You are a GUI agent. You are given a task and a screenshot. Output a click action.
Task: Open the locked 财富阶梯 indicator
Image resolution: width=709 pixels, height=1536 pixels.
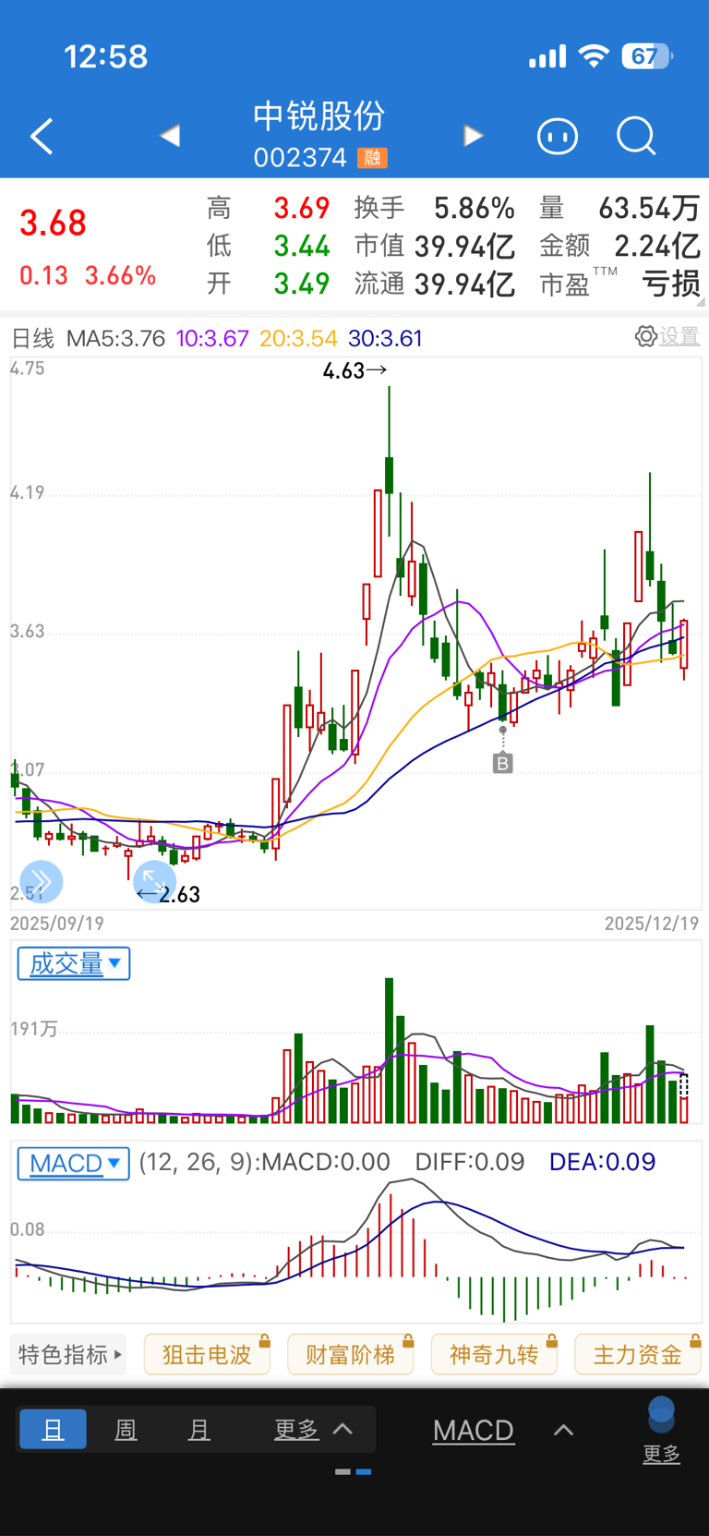point(351,1354)
